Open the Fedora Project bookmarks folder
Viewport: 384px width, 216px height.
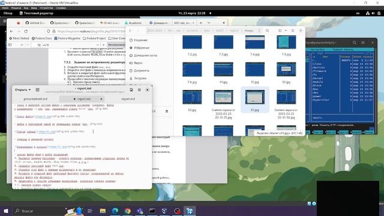94,38
